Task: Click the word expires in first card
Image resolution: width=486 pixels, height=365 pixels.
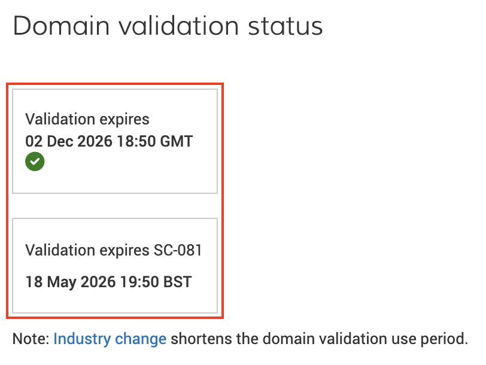Action: 123,119
